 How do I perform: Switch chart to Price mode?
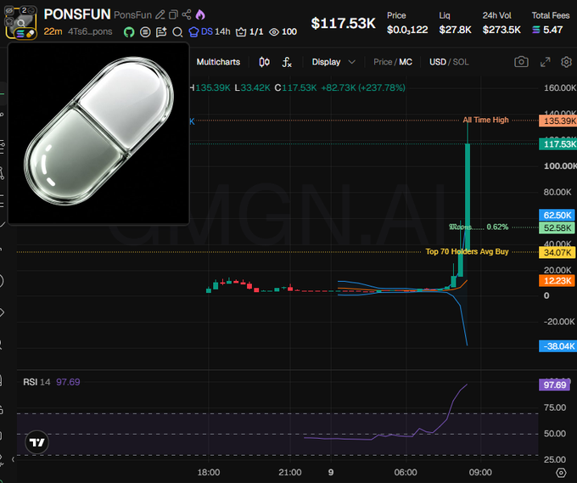[x=383, y=62]
